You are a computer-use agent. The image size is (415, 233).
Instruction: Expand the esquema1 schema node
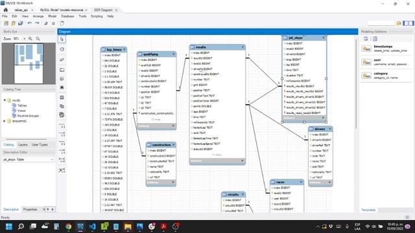(x=5, y=121)
